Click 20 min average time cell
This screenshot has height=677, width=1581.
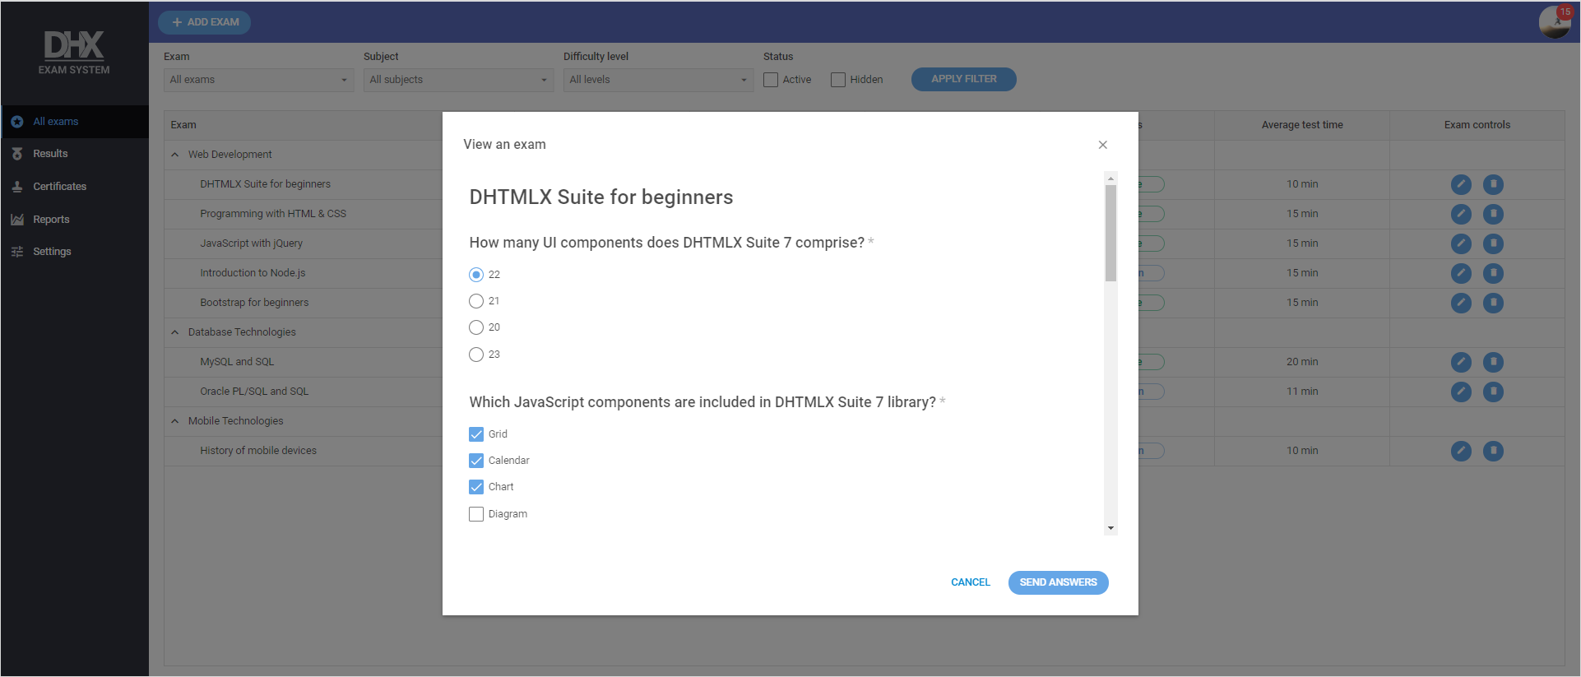coord(1302,362)
